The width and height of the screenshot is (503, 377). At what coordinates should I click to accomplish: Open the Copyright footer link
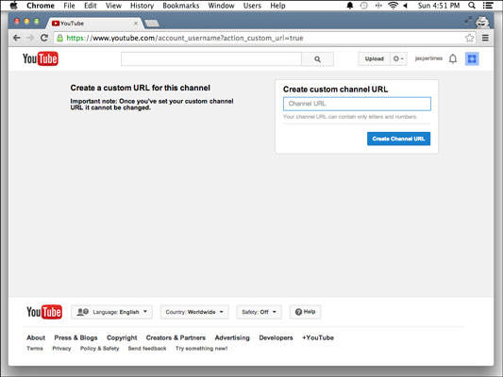122,337
